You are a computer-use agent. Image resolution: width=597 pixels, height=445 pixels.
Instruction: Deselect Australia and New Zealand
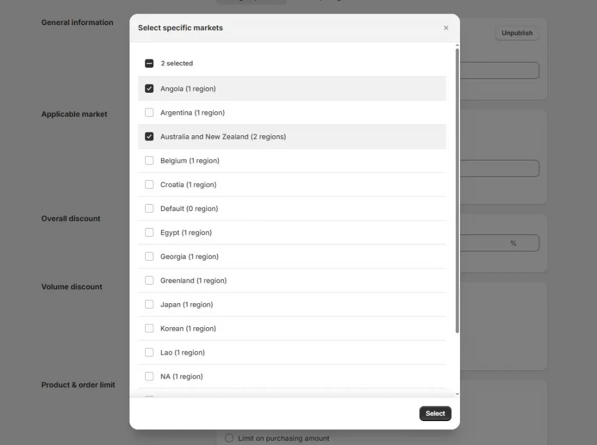(x=149, y=136)
